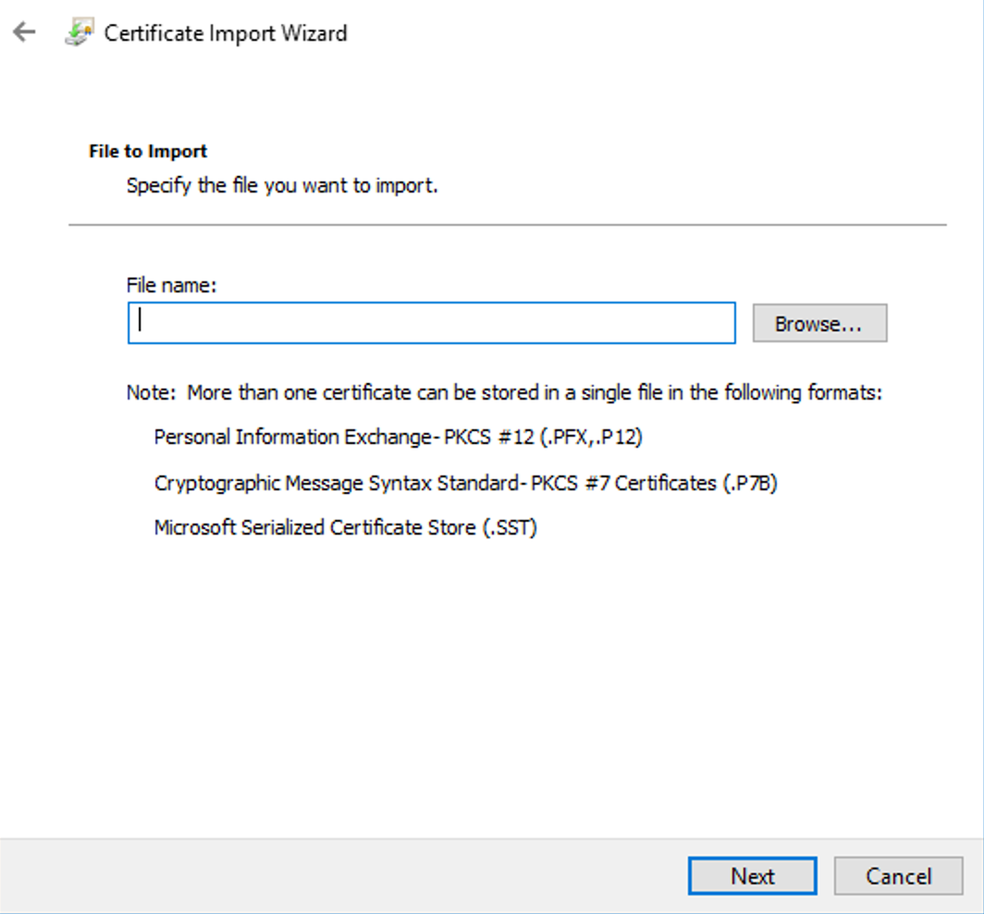The image size is (984, 914).
Task: Click the 'File to Import' heading
Action: 148,152
